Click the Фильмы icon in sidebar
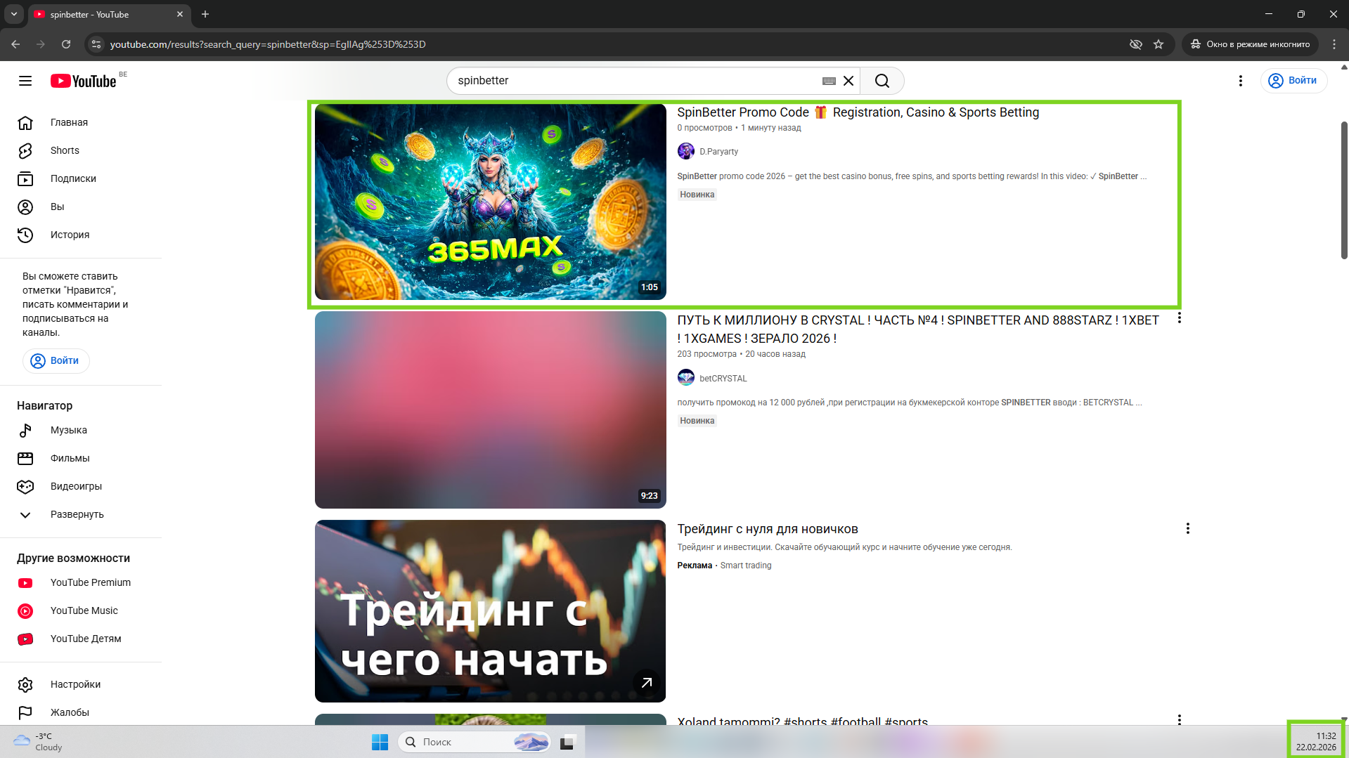Viewport: 1349px width, 758px height. [x=25, y=458]
